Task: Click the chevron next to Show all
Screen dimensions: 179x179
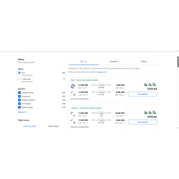Action: (27, 112)
